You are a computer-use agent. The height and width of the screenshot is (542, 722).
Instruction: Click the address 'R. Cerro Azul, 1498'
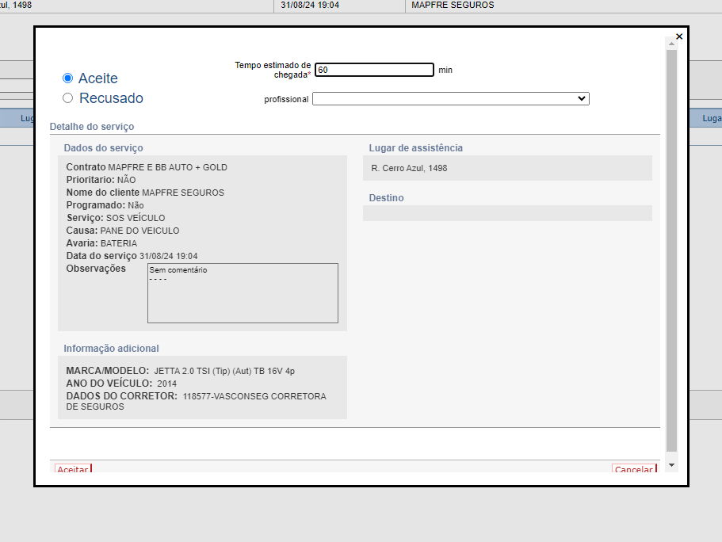(x=409, y=168)
